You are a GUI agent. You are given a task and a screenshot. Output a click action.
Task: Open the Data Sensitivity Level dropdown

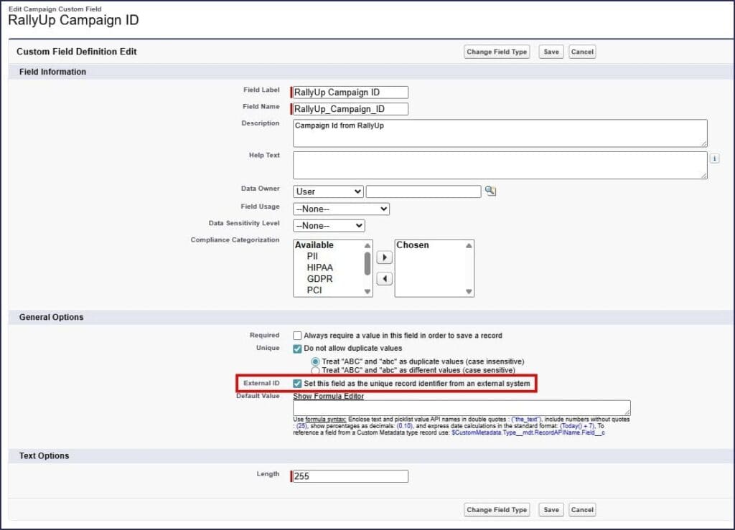[329, 226]
